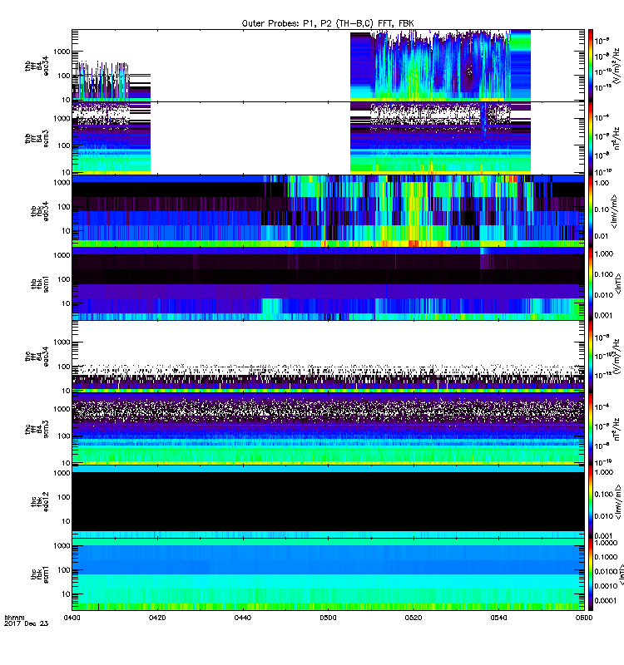Screen dimensions: 624x665
Task: Select the 'thb fbk scm1' panel label
Action: (40, 284)
